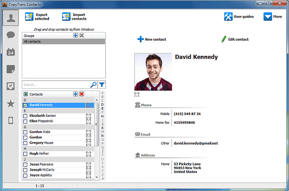Check the Gordon Wals checkbox
Screen dimensions: 289x191
tap(25, 132)
